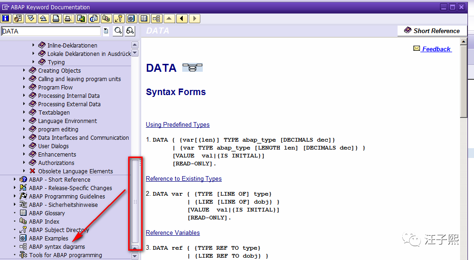The image size is (474, 260).
Task: Click the collapse all nodes toolbar icon
Action: click(x=43, y=19)
